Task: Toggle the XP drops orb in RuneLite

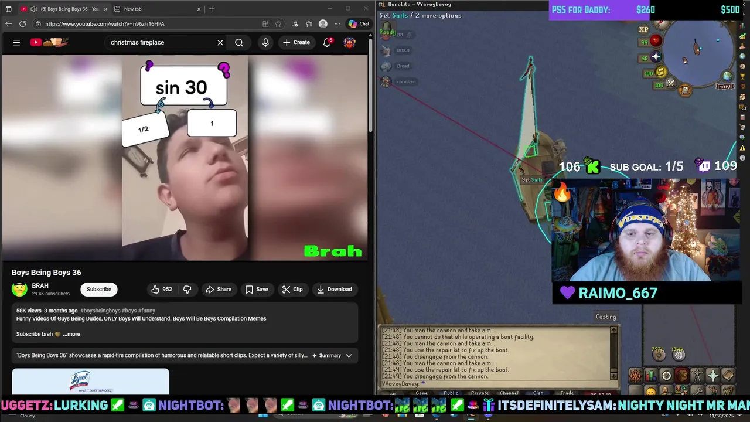Action: [643, 29]
